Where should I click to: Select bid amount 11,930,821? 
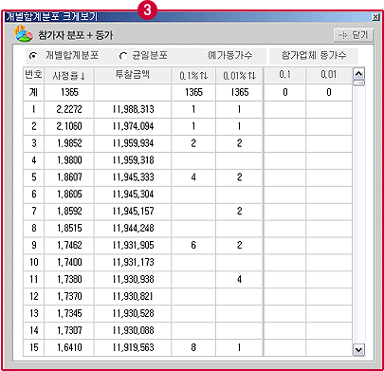(133, 297)
